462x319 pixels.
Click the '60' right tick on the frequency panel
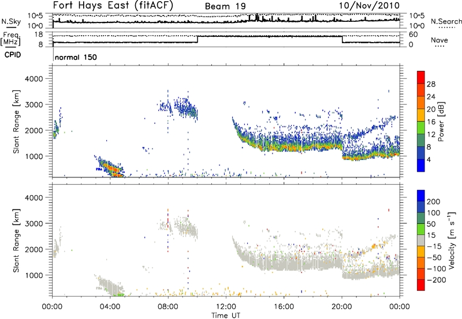413,35
